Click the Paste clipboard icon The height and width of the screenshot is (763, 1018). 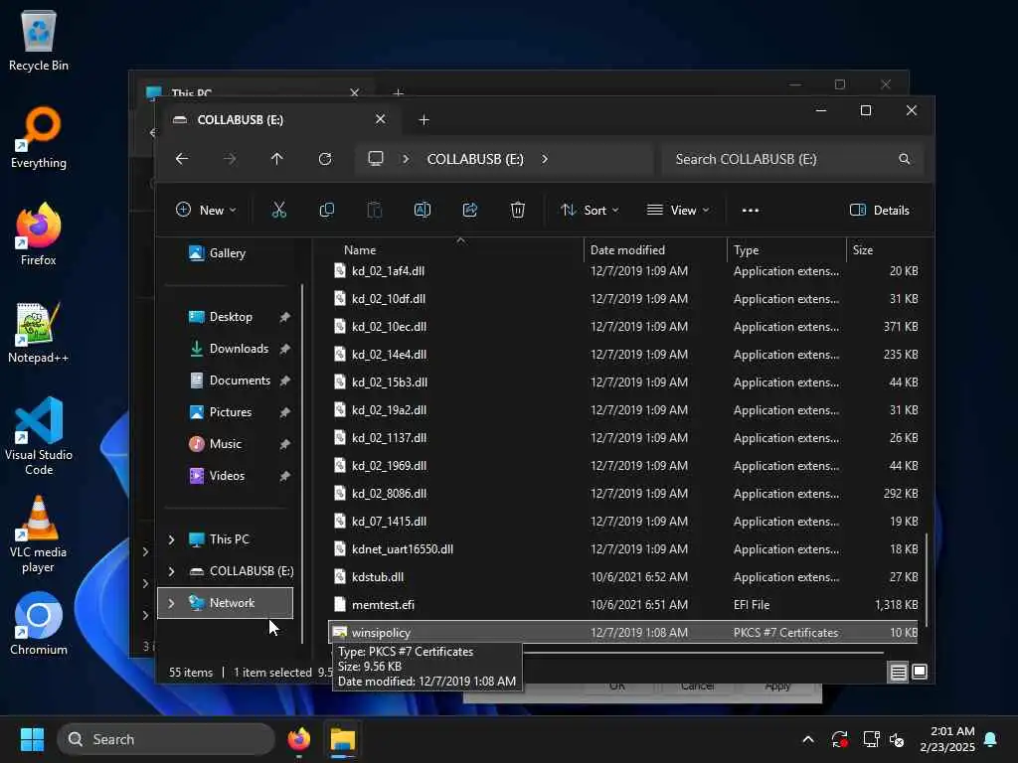pyautogui.click(x=375, y=211)
